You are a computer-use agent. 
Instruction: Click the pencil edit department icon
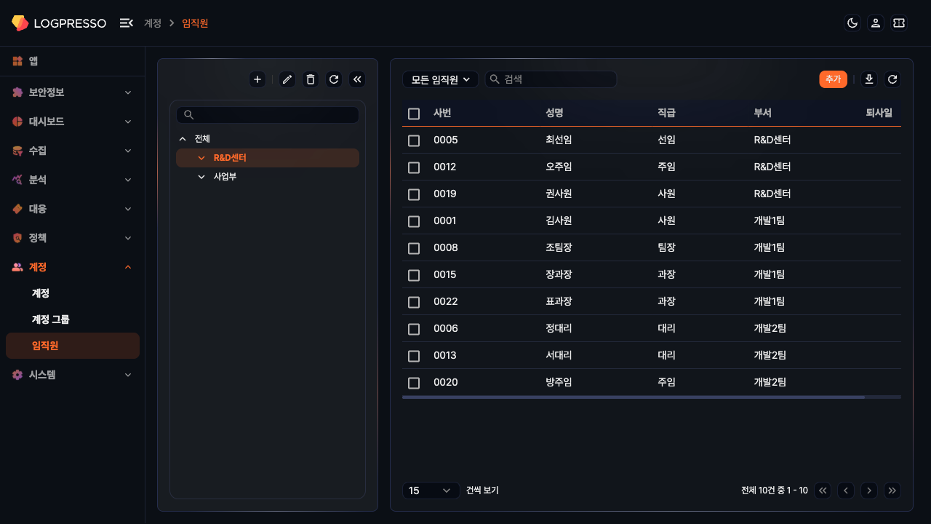(287, 79)
